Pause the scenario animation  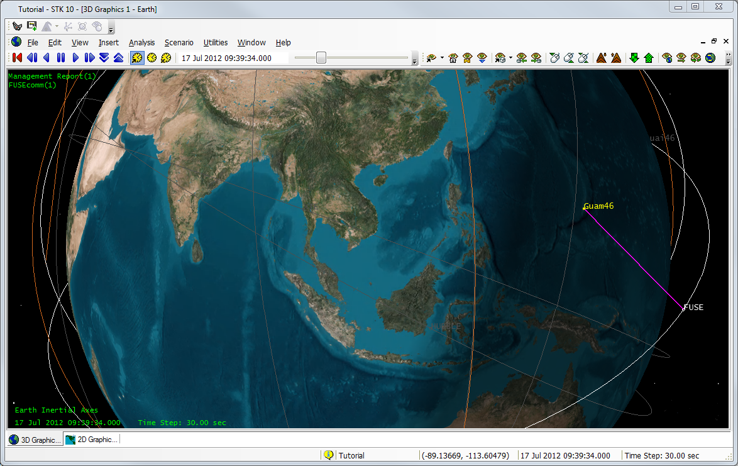61,58
